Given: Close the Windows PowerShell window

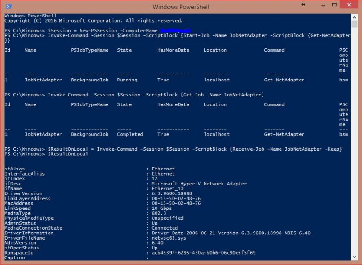Looking at the screenshot, I should click(x=349, y=5).
